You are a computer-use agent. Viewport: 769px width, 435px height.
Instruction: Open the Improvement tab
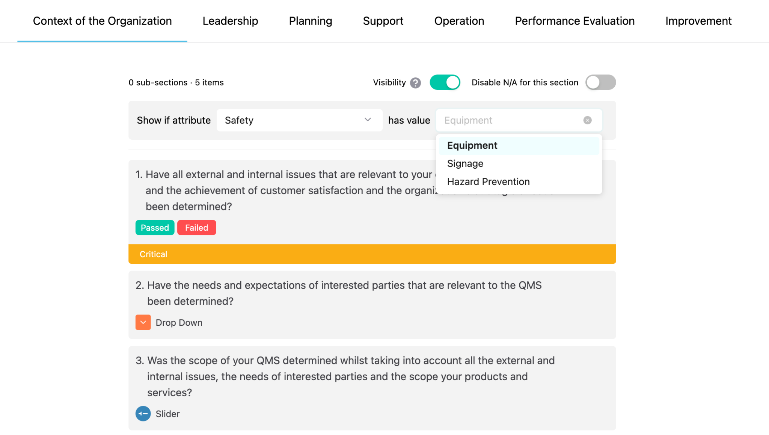(698, 21)
